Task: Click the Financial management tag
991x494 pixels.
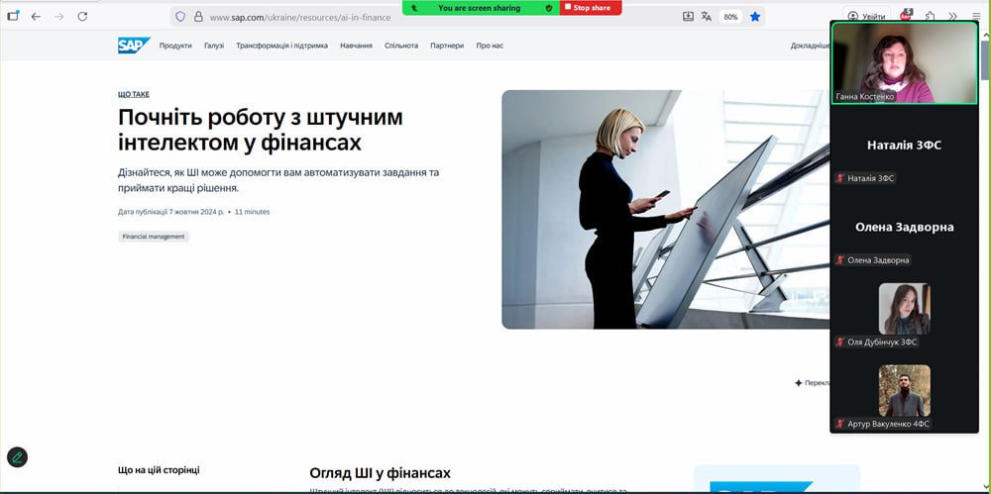Action: click(154, 237)
